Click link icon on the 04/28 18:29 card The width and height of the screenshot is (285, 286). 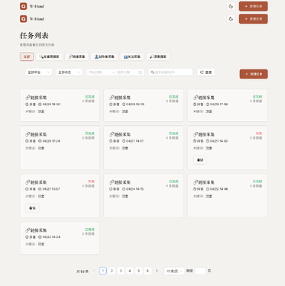[x=112, y=98]
